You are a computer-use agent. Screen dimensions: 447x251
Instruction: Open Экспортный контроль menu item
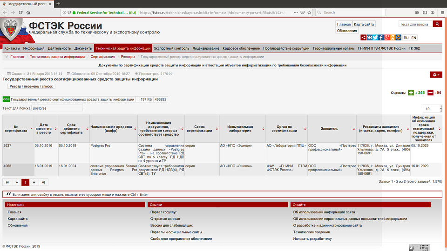click(x=171, y=48)
